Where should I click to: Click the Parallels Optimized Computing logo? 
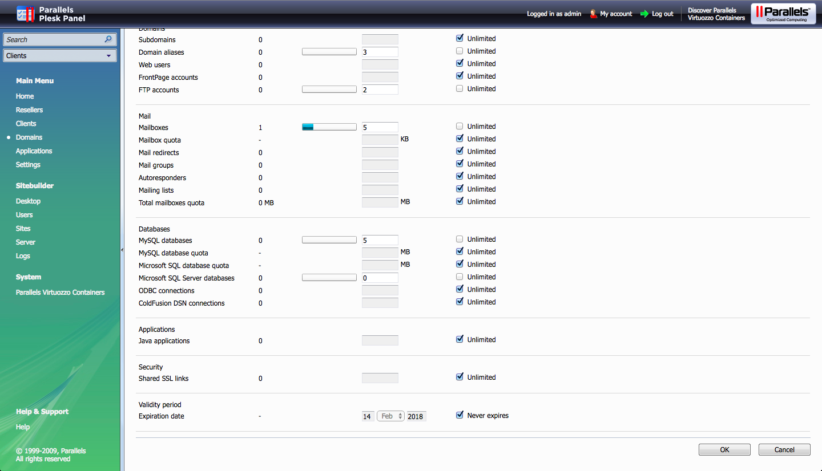[x=783, y=14]
